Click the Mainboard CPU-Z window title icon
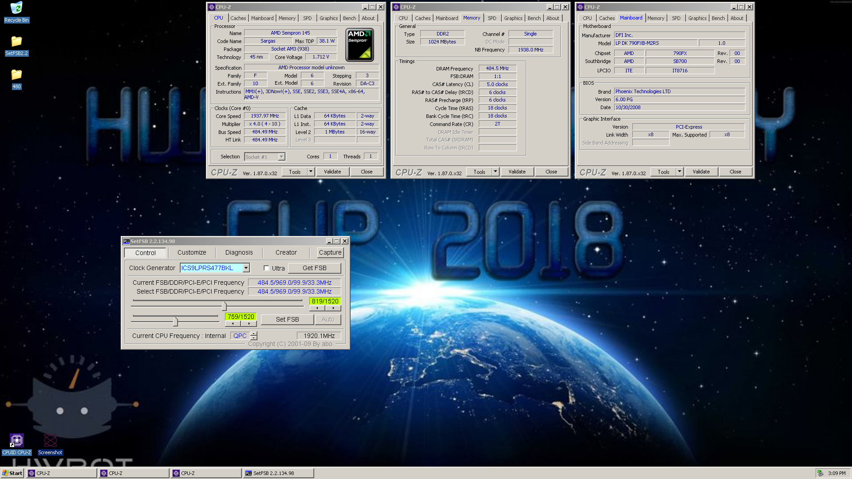Image resolution: width=852 pixels, height=479 pixels. pos(580,7)
